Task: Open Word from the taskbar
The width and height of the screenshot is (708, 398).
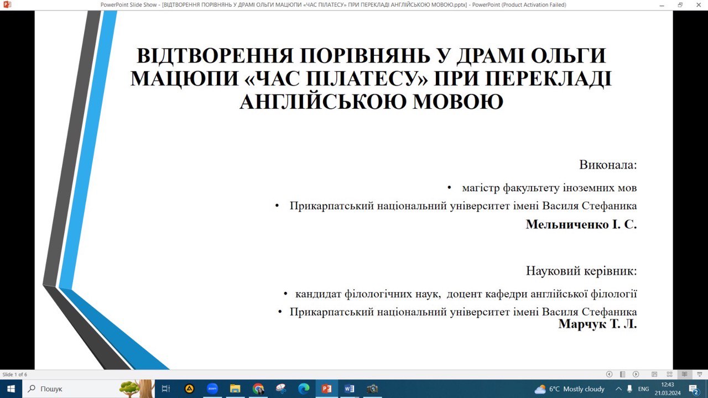Action: (349, 389)
